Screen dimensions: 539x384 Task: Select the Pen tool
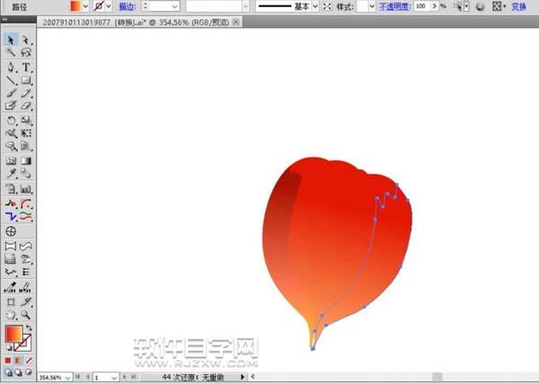pyautogui.click(x=11, y=67)
